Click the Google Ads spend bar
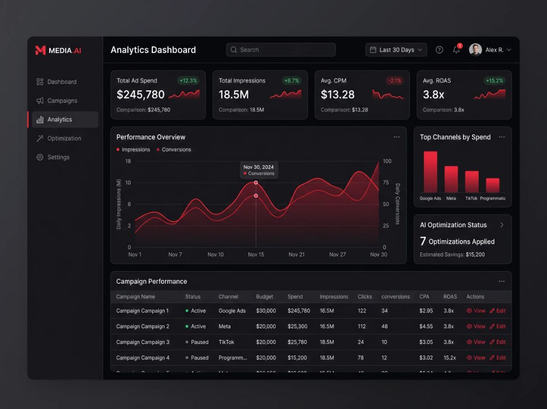 [x=430, y=172]
